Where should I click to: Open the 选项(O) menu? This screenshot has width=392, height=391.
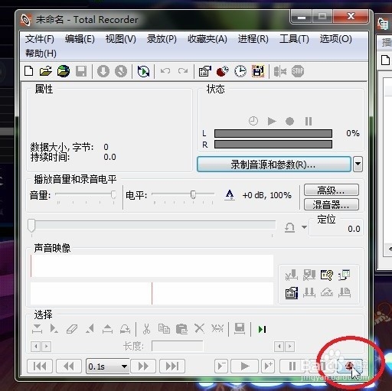335,39
